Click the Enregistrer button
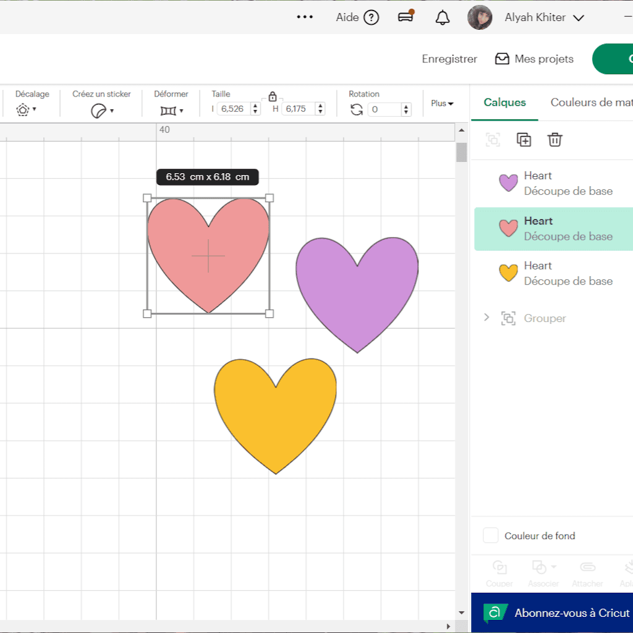This screenshot has height=633, width=633. click(x=449, y=59)
